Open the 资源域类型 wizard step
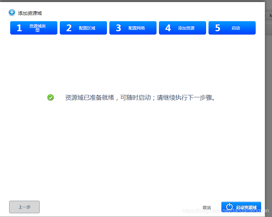This screenshot has height=217, width=272. pos(37,27)
